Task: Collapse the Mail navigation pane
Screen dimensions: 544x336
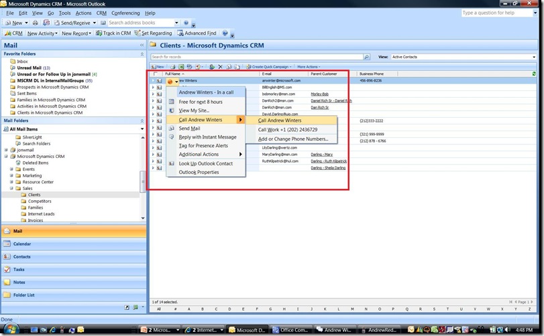Action: pyautogui.click(x=142, y=46)
